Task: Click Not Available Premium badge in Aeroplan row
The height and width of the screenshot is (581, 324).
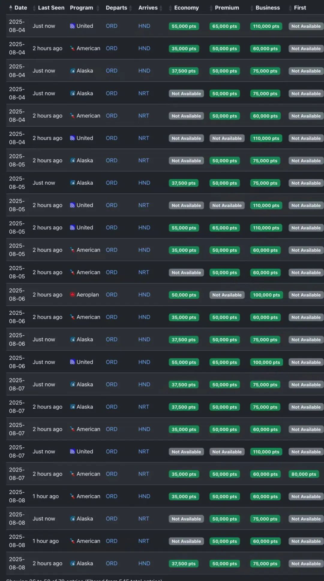Action: point(227,295)
